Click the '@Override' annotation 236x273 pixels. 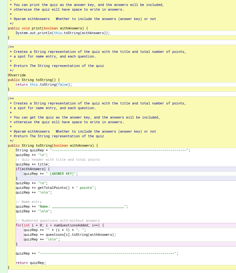pyautogui.click(x=17, y=75)
